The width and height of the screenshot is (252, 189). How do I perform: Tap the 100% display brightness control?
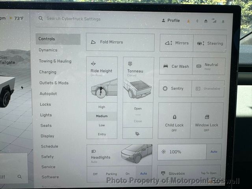tap(182, 152)
